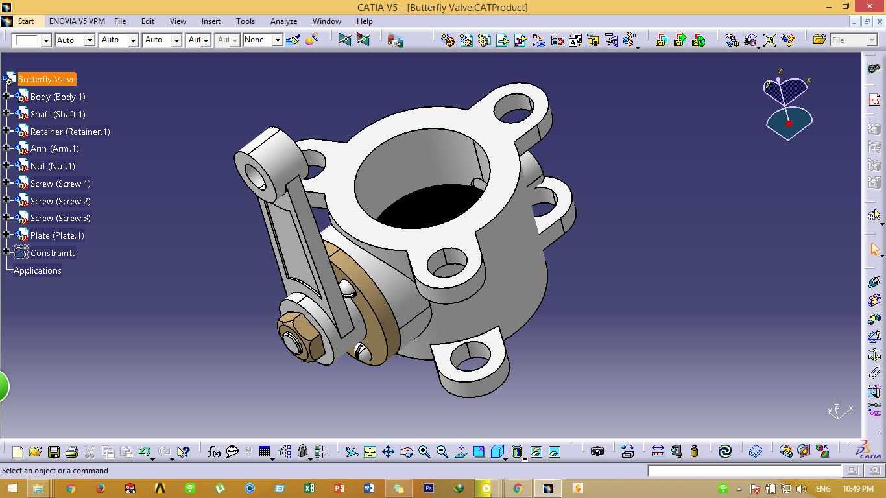Undo the last action
The width and height of the screenshot is (886, 498).
click(144, 452)
